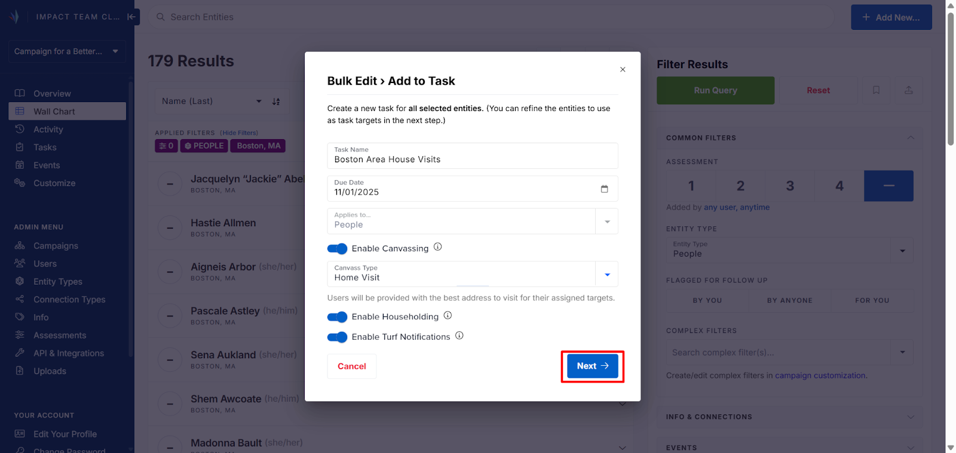Toggle Enable Canvassing switch
The height and width of the screenshot is (453, 956).
[338, 248]
